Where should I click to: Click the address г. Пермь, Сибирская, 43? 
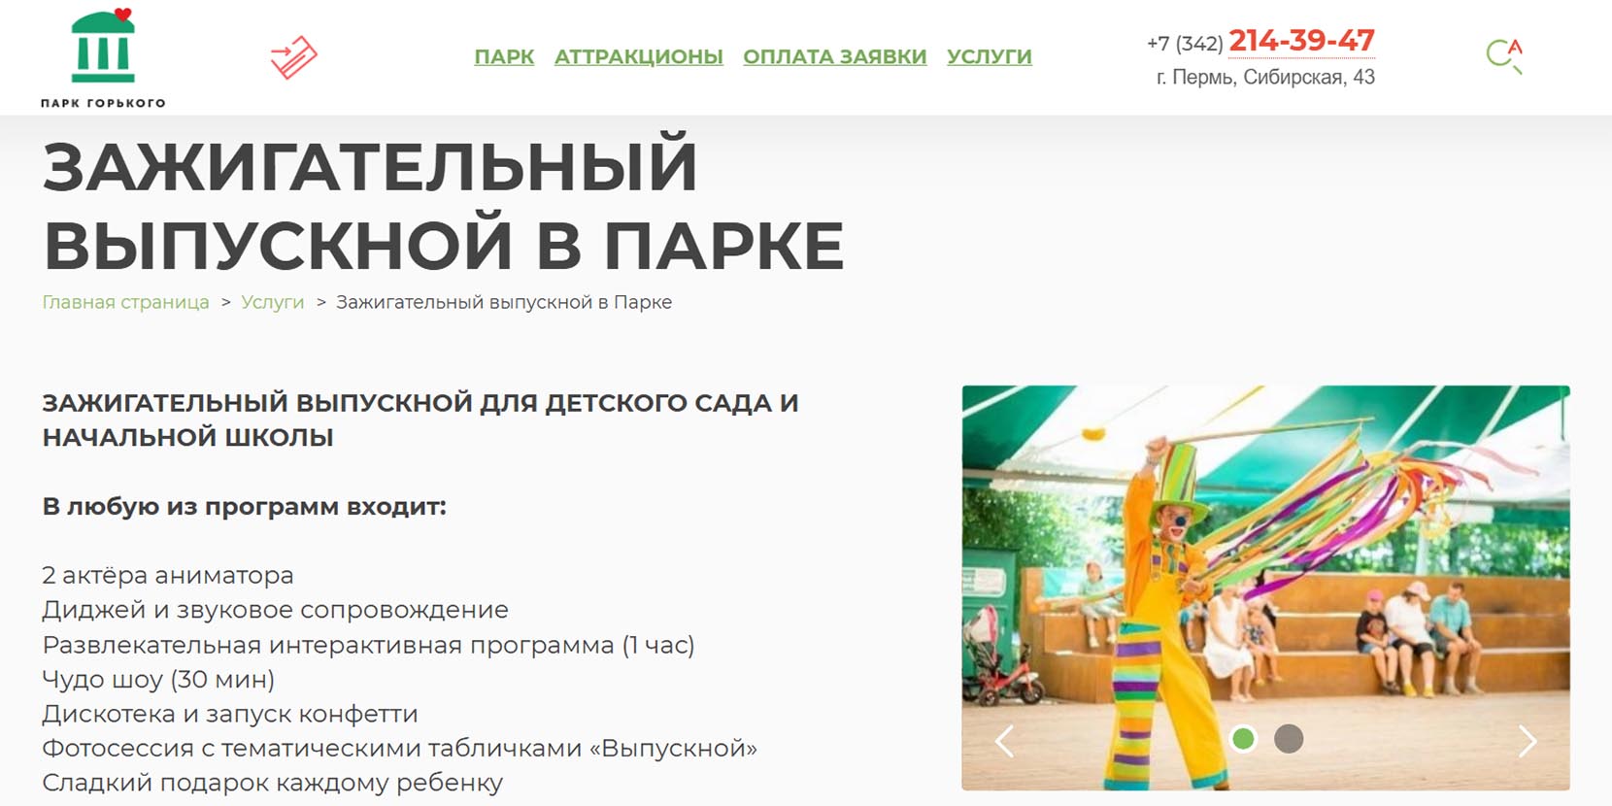tap(1265, 78)
